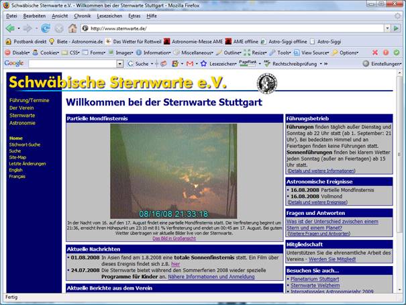This screenshot has height=305, width=406.
Task: Open the Back history dropdown arrow
Action: coord(19,28)
